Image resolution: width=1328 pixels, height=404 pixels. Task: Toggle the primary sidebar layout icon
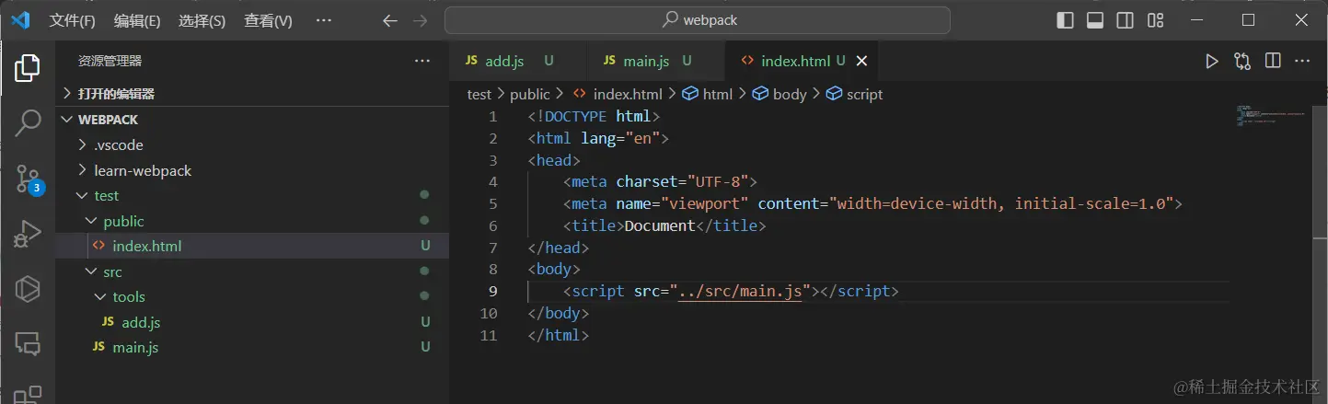coord(1065,20)
